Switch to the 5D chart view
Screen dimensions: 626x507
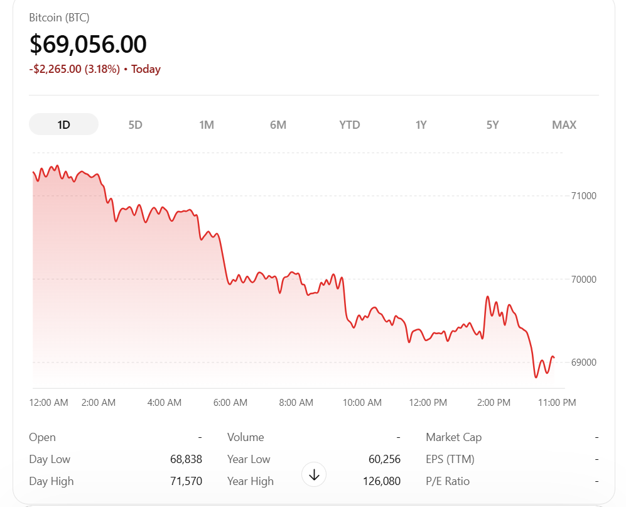[135, 124]
